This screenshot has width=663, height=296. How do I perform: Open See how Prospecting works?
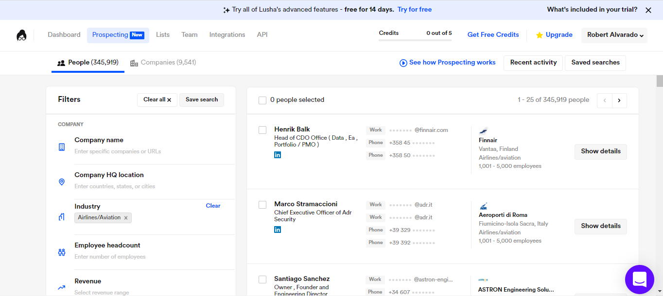tap(453, 63)
